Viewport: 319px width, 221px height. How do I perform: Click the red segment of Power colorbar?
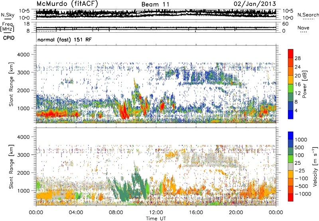[291, 54]
